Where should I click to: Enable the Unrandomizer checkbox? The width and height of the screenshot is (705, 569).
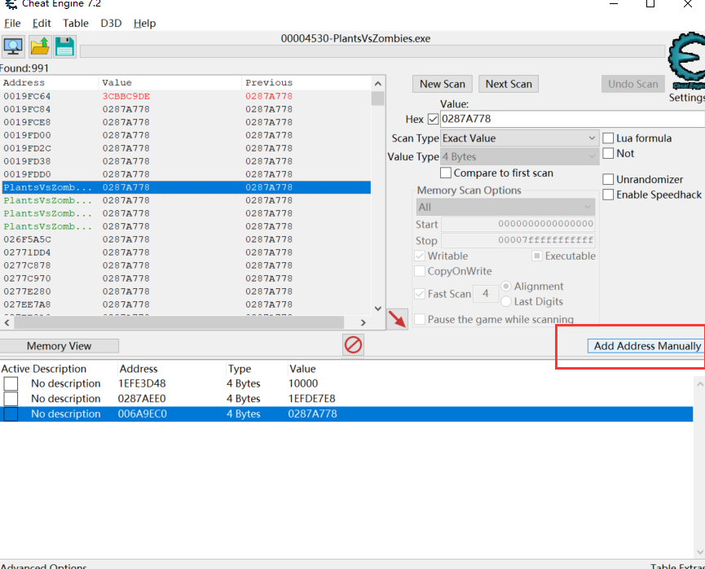(608, 179)
